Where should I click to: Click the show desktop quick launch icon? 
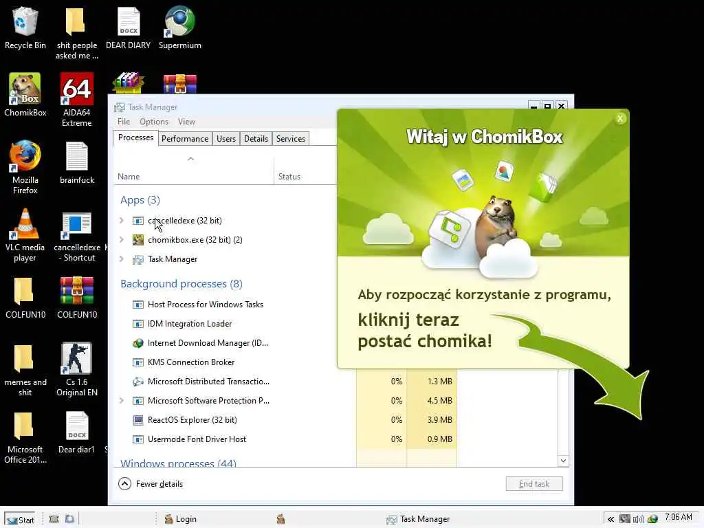(x=54, y=519)
